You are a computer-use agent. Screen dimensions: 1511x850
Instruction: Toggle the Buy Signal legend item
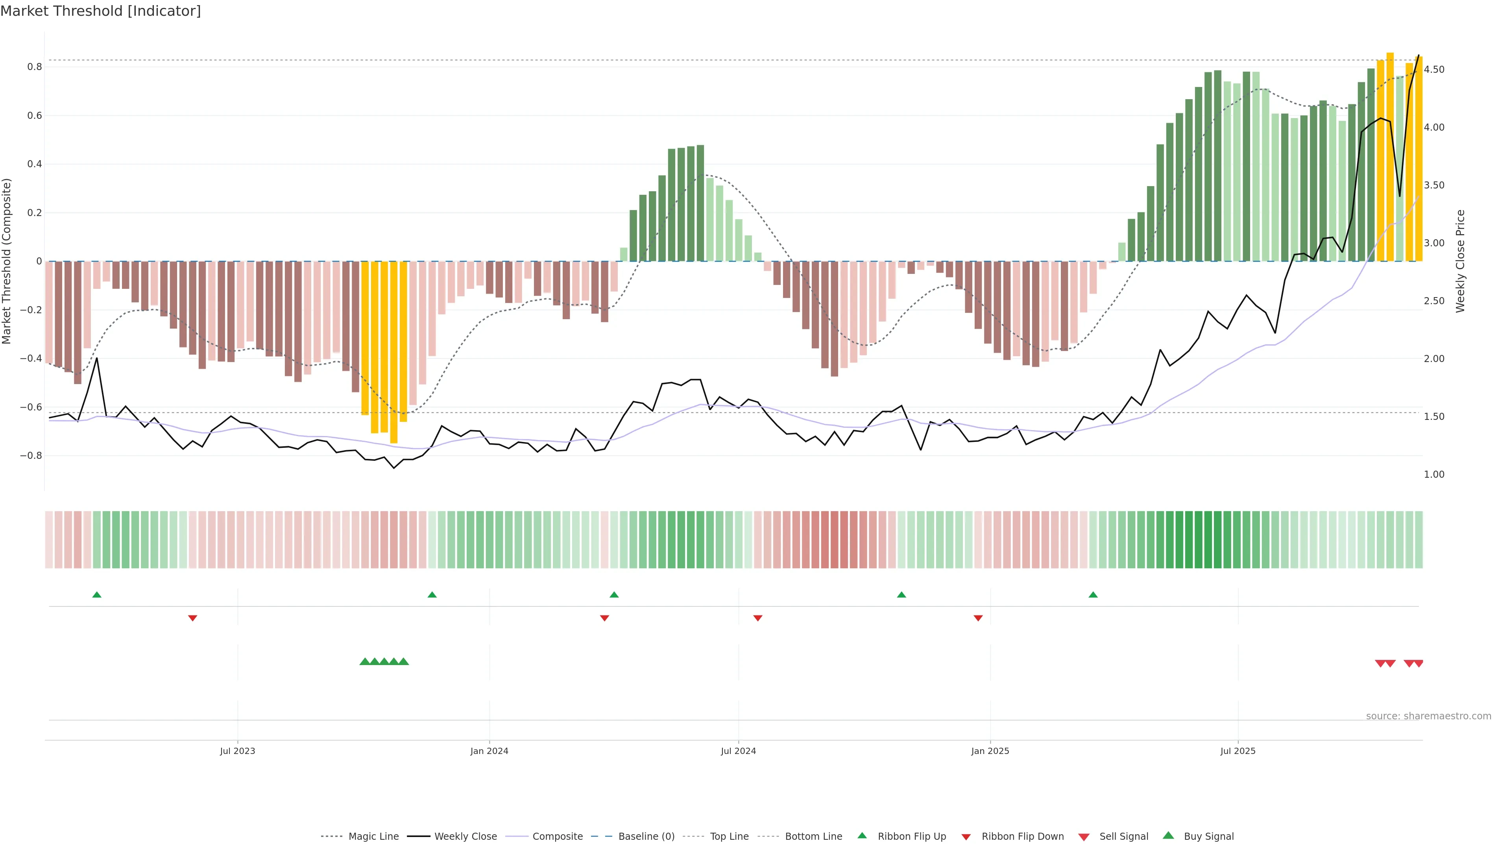pyautogui.click(x=1208, y=837)
